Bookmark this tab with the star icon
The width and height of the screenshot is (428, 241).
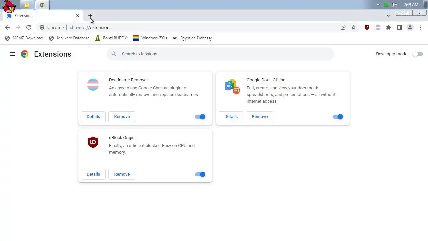click(354, 27)
